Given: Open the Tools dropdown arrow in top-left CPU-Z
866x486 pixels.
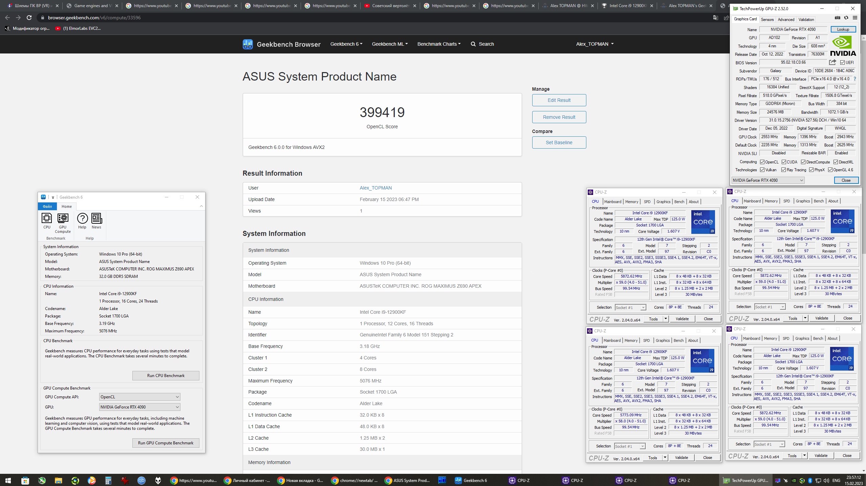Looking at the screenshot, I should 665,319.
